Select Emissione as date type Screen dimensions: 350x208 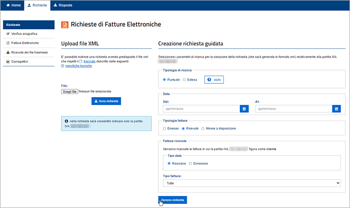tap(190, 163)
